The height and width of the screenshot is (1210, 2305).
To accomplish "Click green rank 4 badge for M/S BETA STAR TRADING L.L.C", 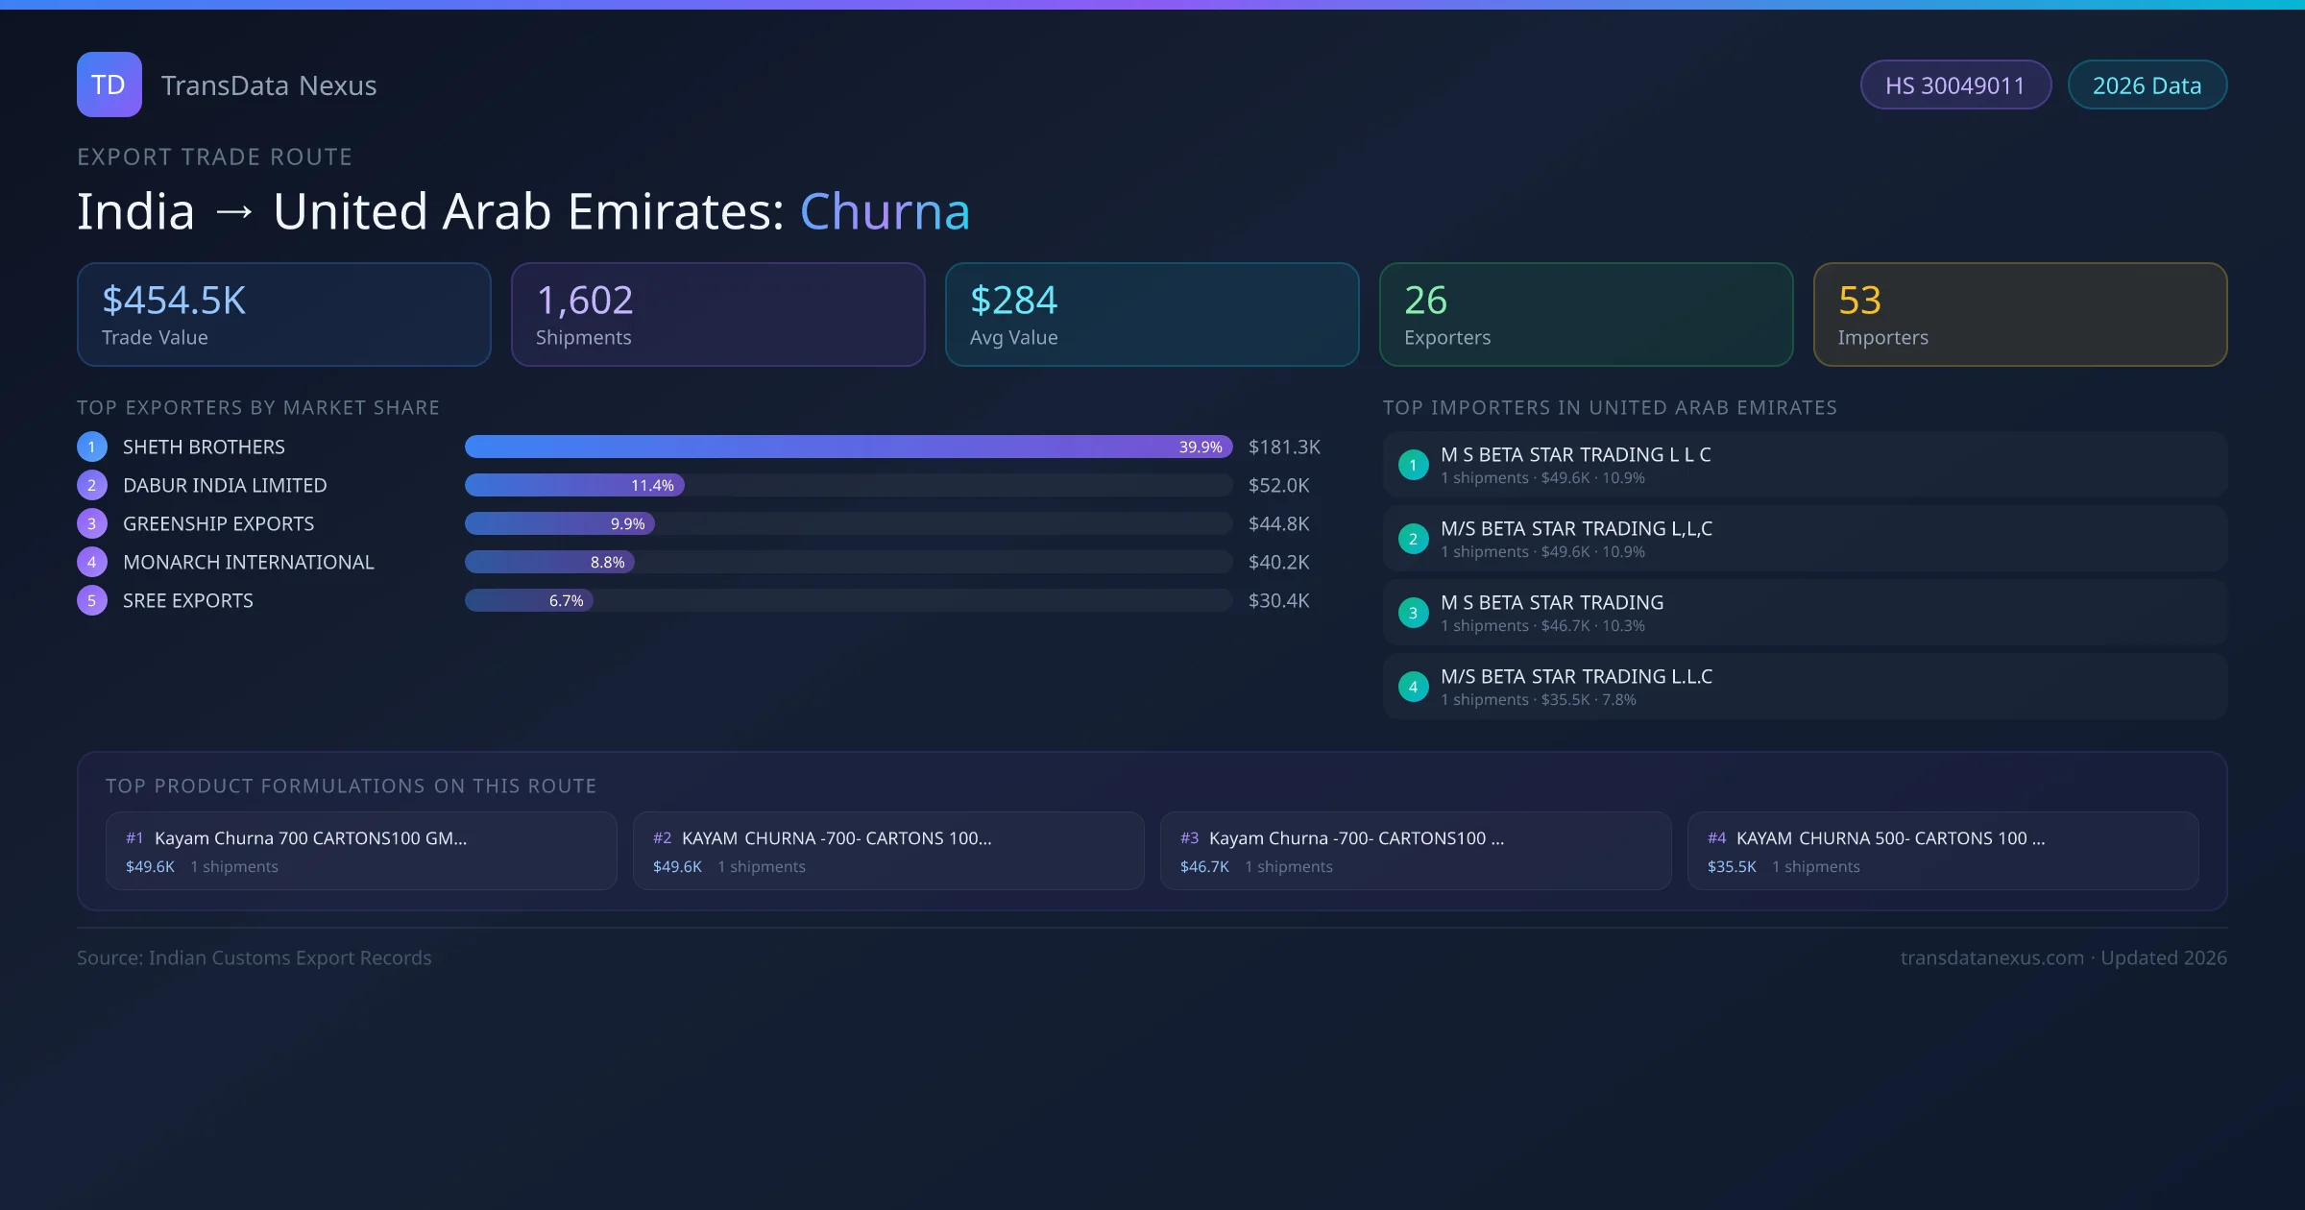I will click(1413, 687).
